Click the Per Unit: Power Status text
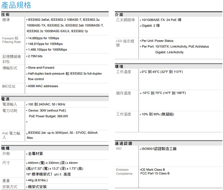Viewport: 223px width, 190px height. [x=157, y=41]
